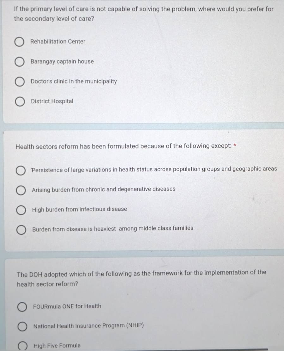Click the Barangay captain house label
This screenshot has height=351, width=284.
click(x=62, y=61)
